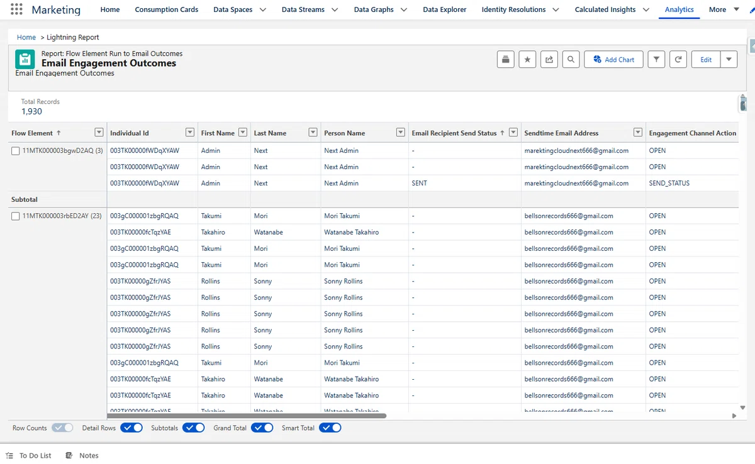Expand the Data Graphs nav chevron
755x464 pixels.
coord(404,9)
